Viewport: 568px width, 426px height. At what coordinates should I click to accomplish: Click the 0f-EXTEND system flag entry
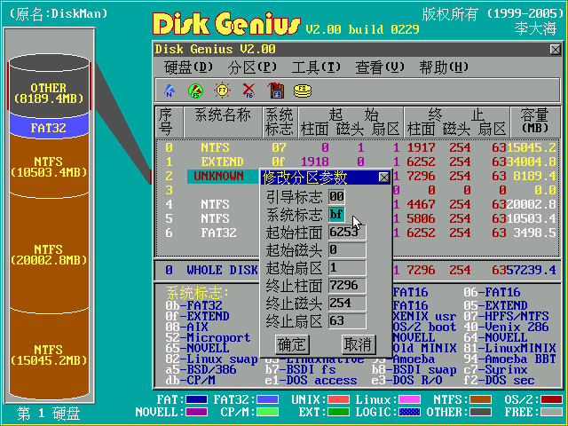click(x=197, y=316)
